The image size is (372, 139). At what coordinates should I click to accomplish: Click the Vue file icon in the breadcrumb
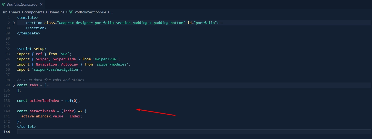pos(71,12)
